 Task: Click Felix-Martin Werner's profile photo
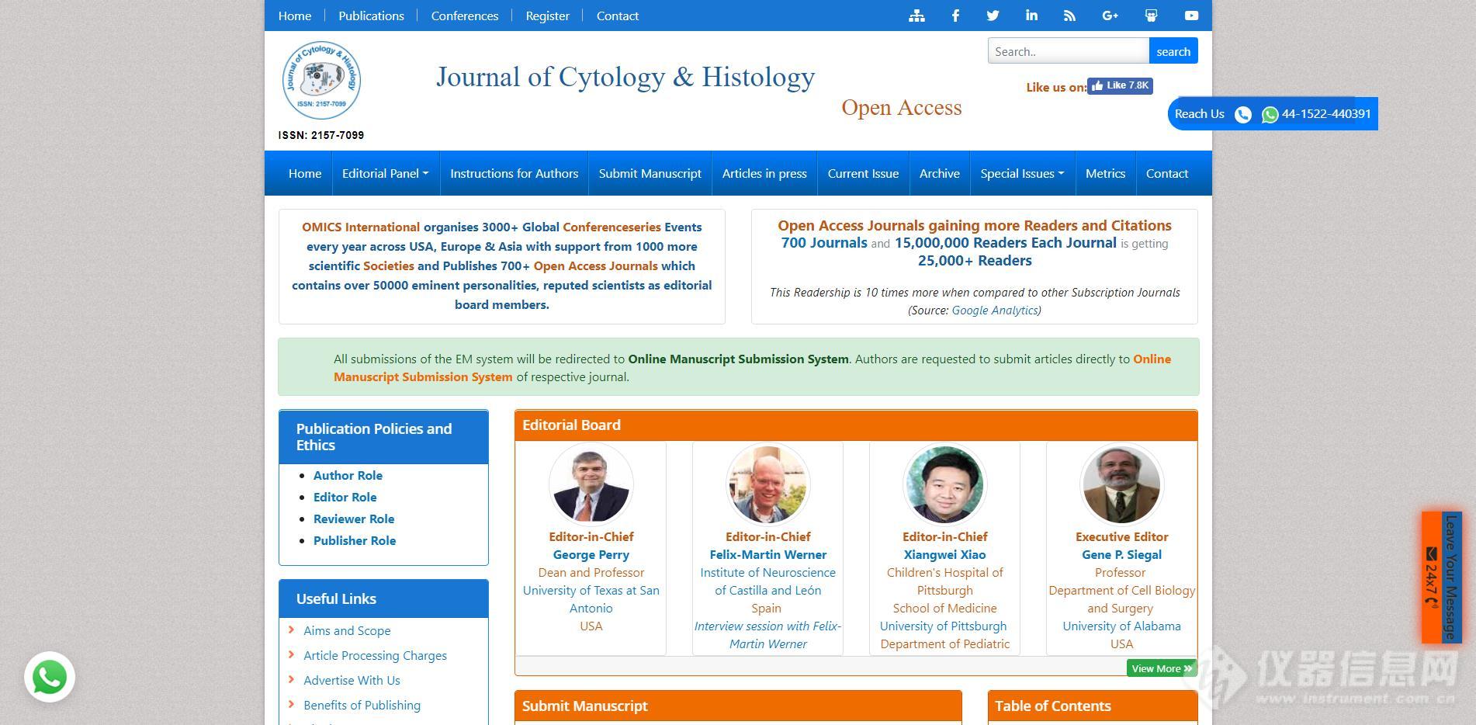click(768, 484)
